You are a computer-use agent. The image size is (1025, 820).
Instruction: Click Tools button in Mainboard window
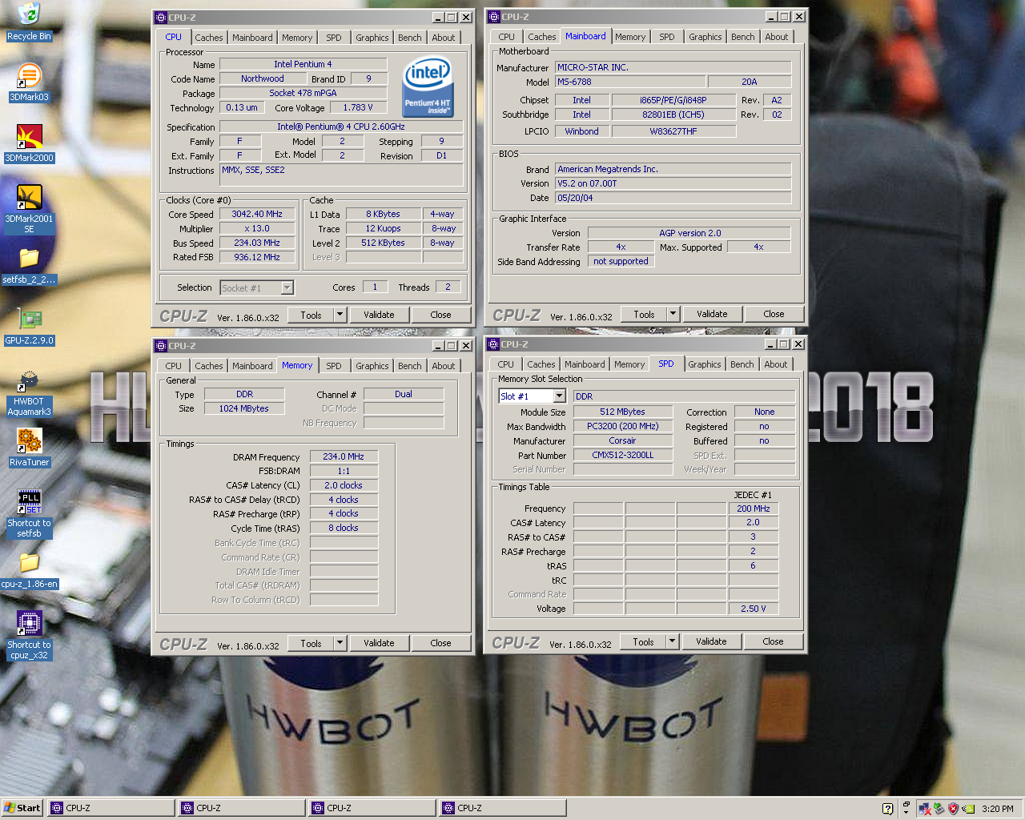coord(645,314)
